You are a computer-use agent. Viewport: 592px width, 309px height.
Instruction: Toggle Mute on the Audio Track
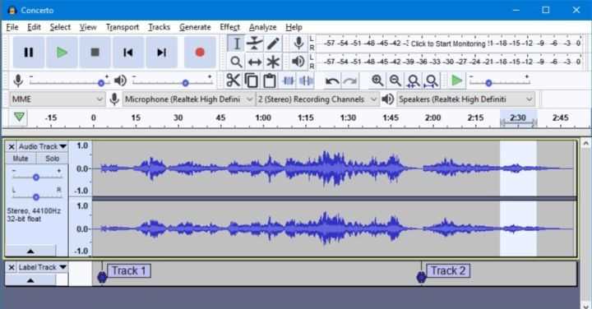pos(21,159)
